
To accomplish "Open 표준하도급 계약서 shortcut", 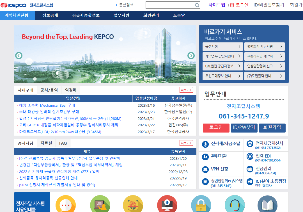I will 265,56.
